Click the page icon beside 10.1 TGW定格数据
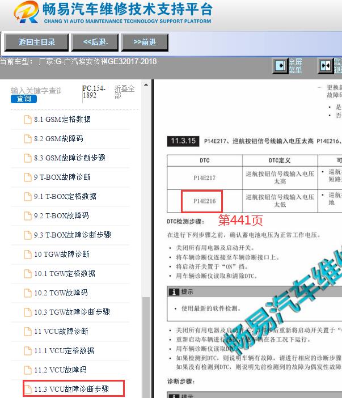This screenshot has height=398, width=342. (x=28, y=274)
